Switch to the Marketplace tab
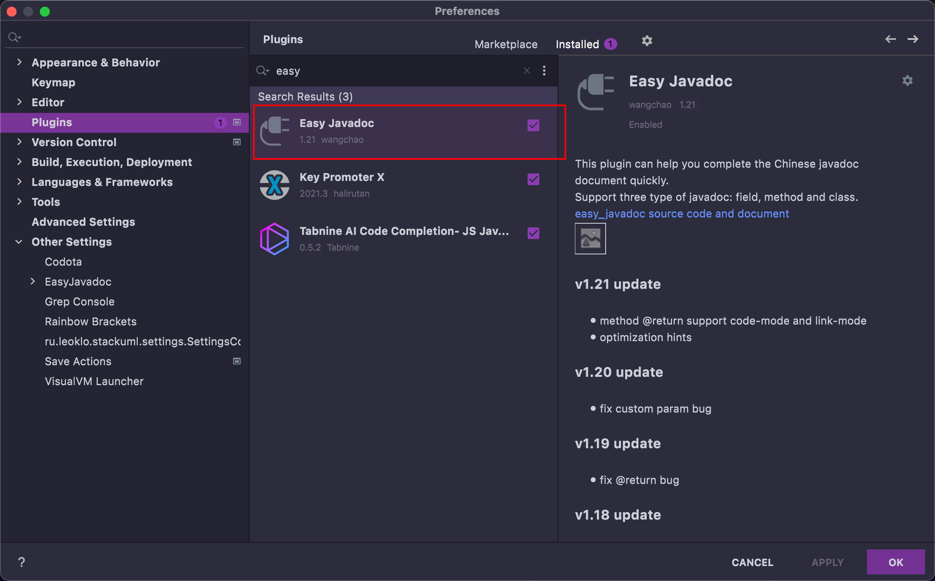935x581 pixels. coord(506,44)
